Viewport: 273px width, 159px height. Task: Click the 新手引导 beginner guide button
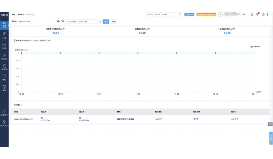(189, 14)
